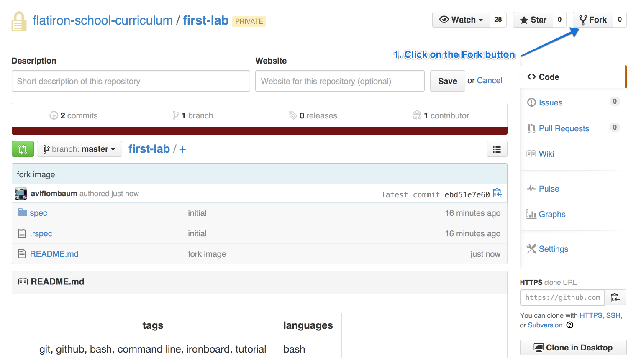Create a new file with plus icon
636x358 pixels.
(x=182, y=149)
